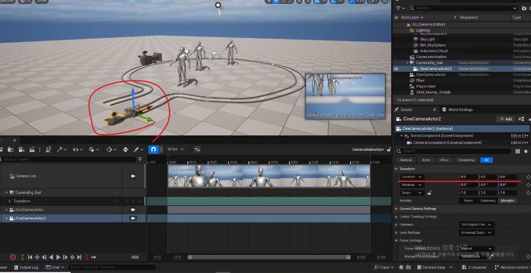
Task: Click the Camera Cuts thumbnail strip
Action: [269, 176]
